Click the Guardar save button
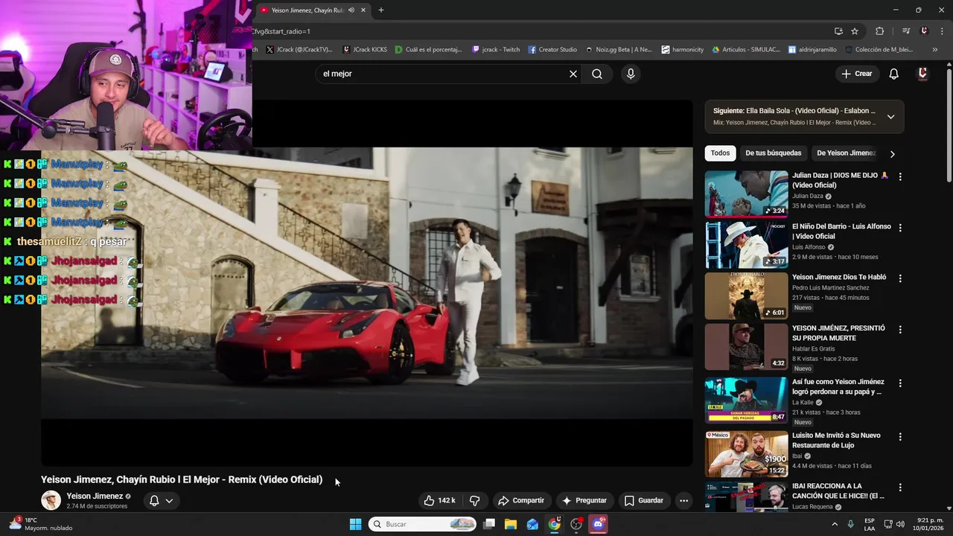Image resolution: width=953 pixels, height=536 pixels. [x=644, y=500]
